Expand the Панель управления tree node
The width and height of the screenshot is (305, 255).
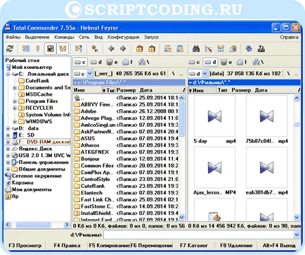click(x=8, y=163)
